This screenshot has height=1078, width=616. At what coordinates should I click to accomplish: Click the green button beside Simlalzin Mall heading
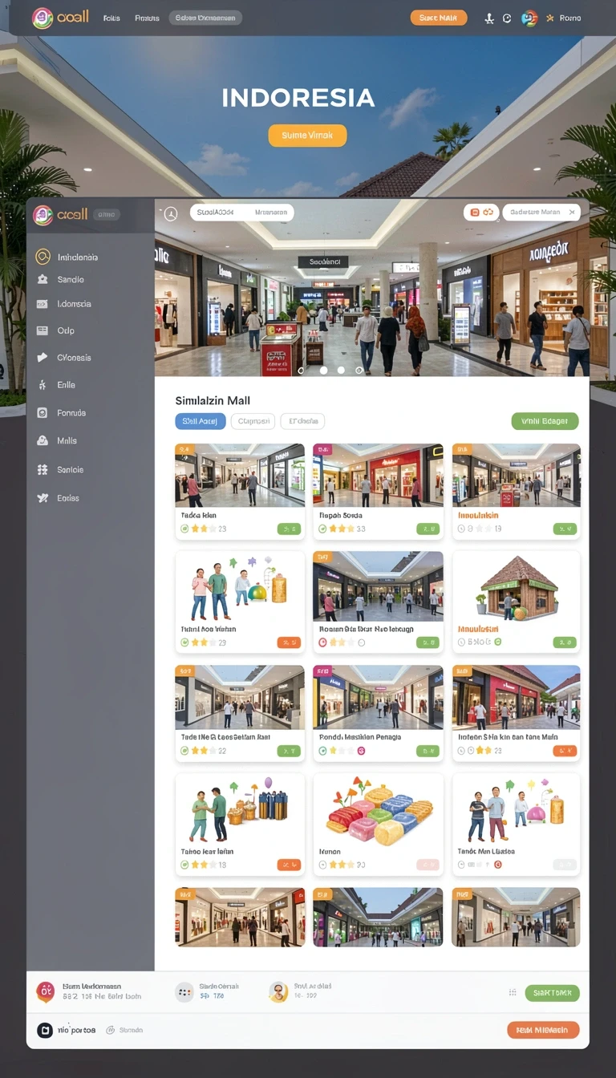coord(545,420)
